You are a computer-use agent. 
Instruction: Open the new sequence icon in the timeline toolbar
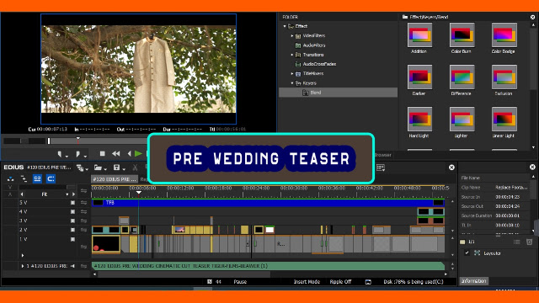80,167
